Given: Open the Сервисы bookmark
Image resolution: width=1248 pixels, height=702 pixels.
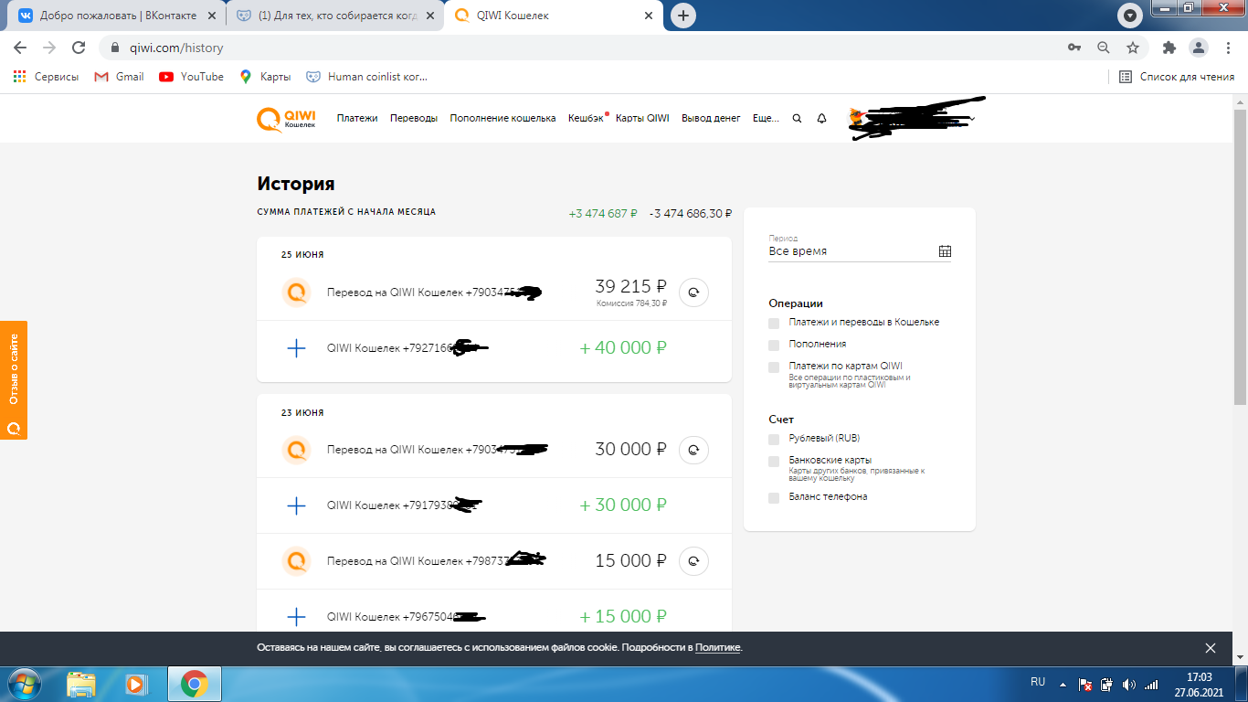Looking at the screenshot, I should coord(46,77).
